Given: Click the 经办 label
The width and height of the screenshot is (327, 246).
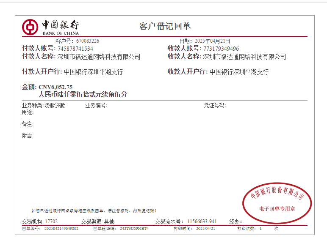Looking at the screenshot, I should point(236,221).
